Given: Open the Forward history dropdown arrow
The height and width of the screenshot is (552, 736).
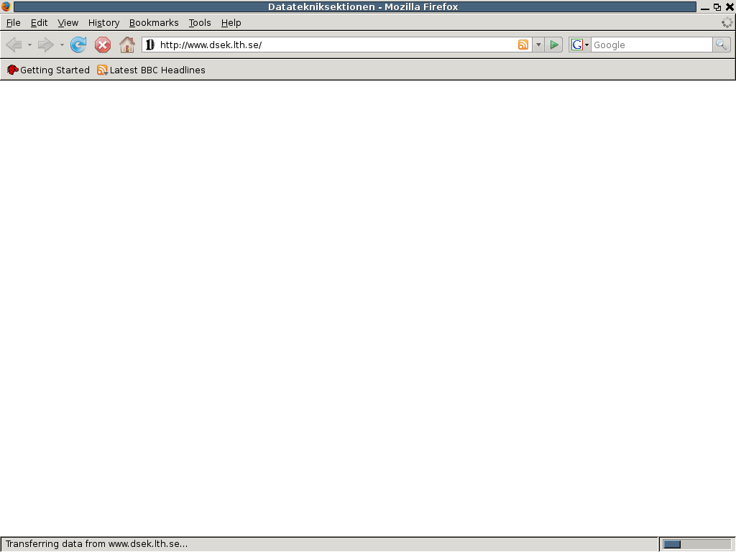Looking at the screenshot, I should [62, 45].
